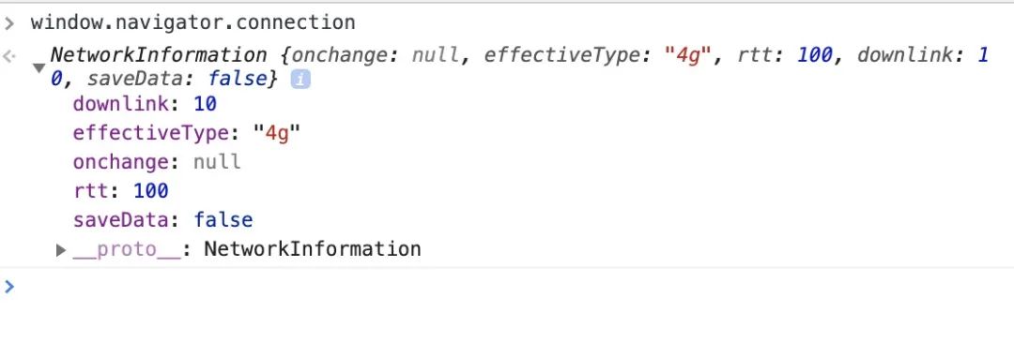Click the null value of onchange
This screenshot has width=1014, height=341.
point(217,161)
